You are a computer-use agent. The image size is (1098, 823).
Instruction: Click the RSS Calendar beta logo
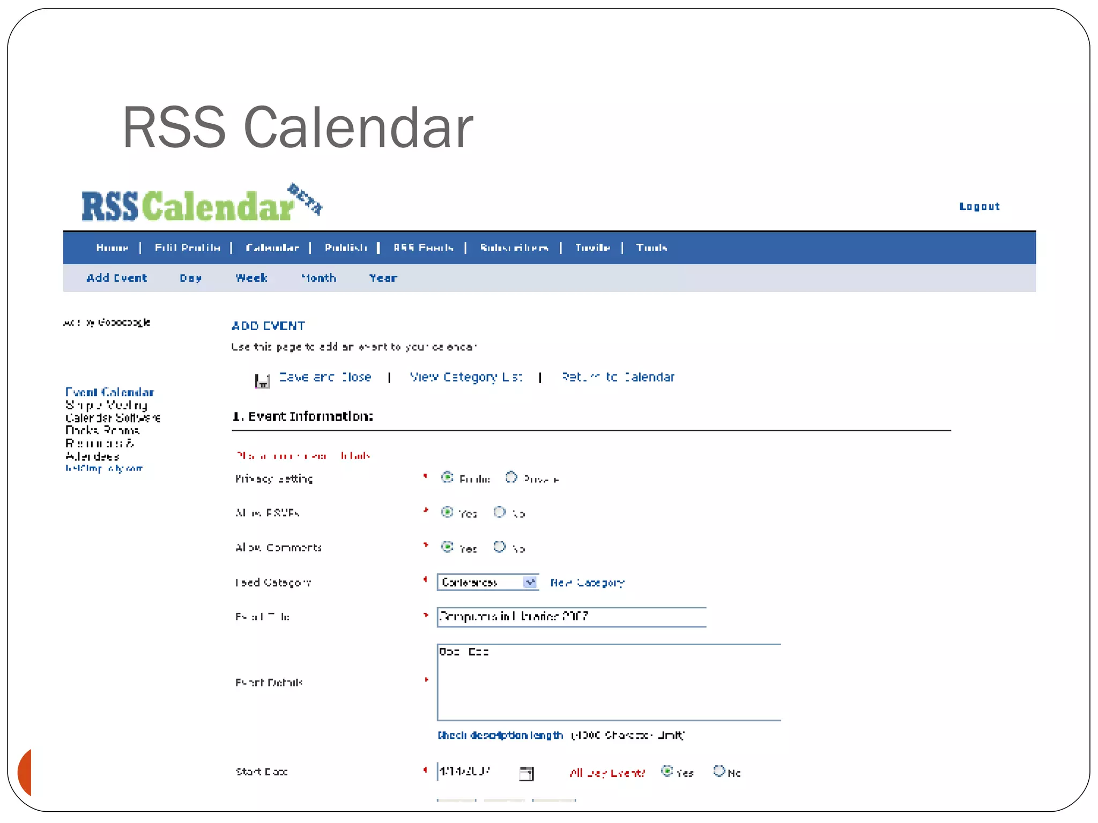click(x=202, y=203)
